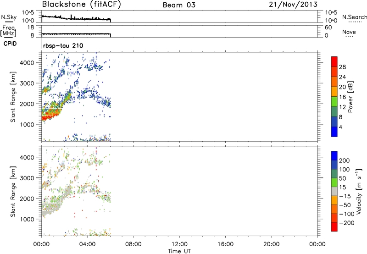Click the "N.Sky" legend label

[9, 17]
